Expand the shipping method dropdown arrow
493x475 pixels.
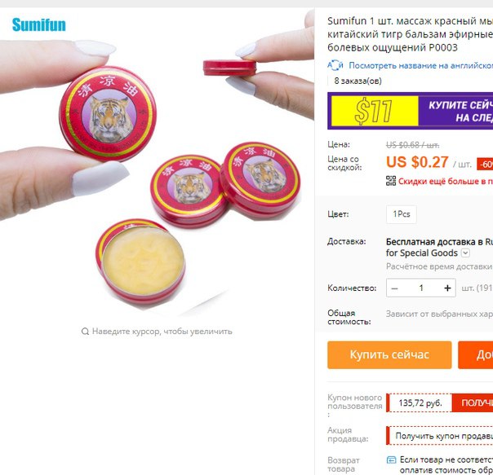465,253
